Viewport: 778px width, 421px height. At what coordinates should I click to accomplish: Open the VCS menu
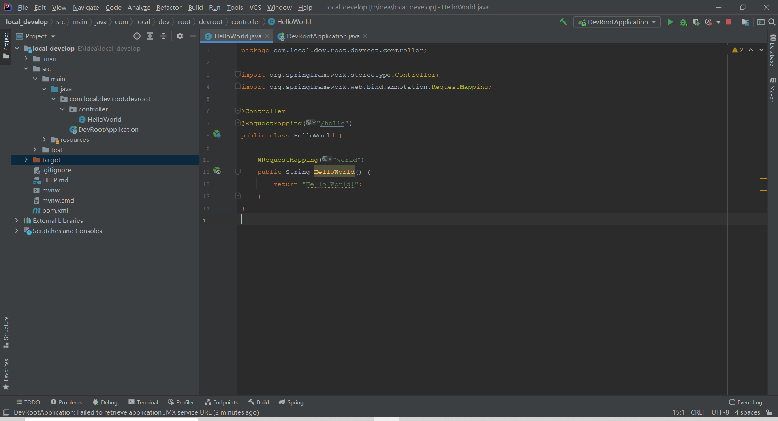(x=255, y=7)
